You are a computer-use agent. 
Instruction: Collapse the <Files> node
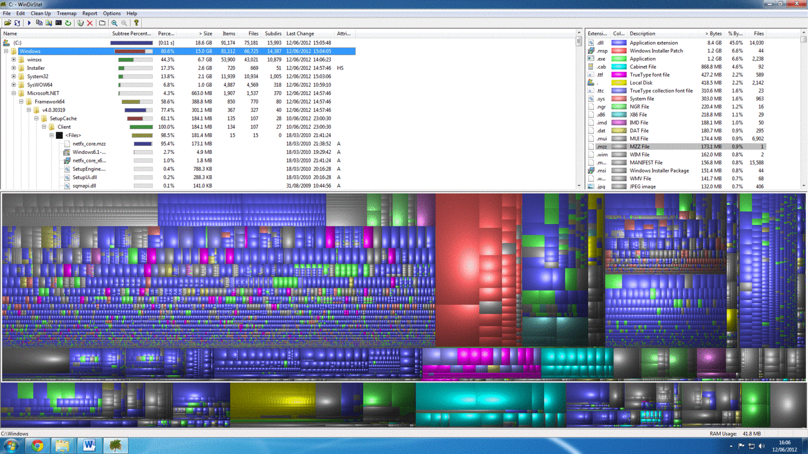tap(52, 135)
